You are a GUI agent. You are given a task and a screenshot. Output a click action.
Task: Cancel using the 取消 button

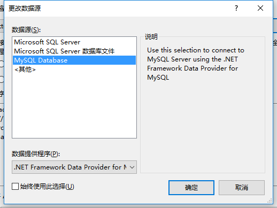[x=242, y=188]
